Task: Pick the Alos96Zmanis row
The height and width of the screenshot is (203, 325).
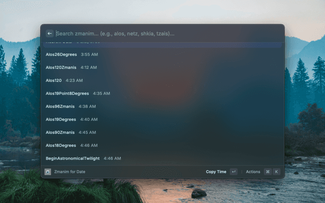Action: 60,106
